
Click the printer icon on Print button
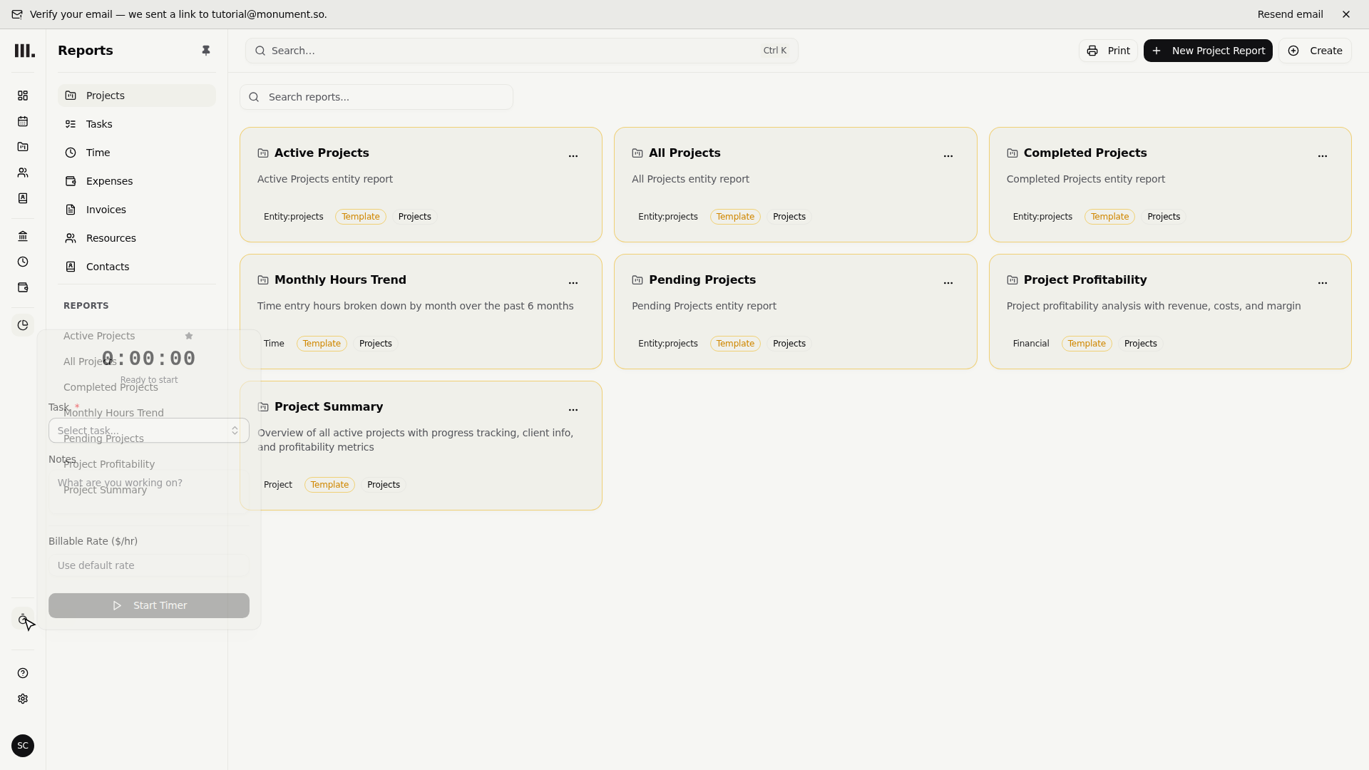pos(1092,51)
